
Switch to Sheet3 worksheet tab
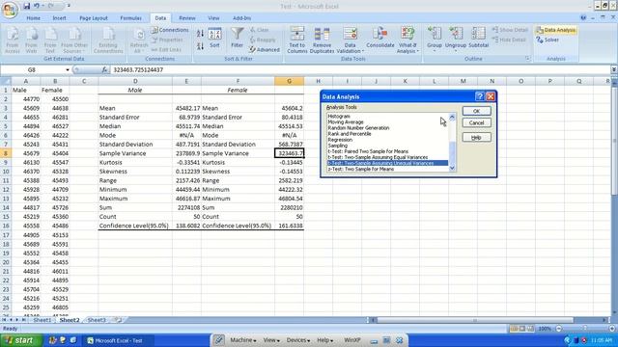[x=97, y=320]
